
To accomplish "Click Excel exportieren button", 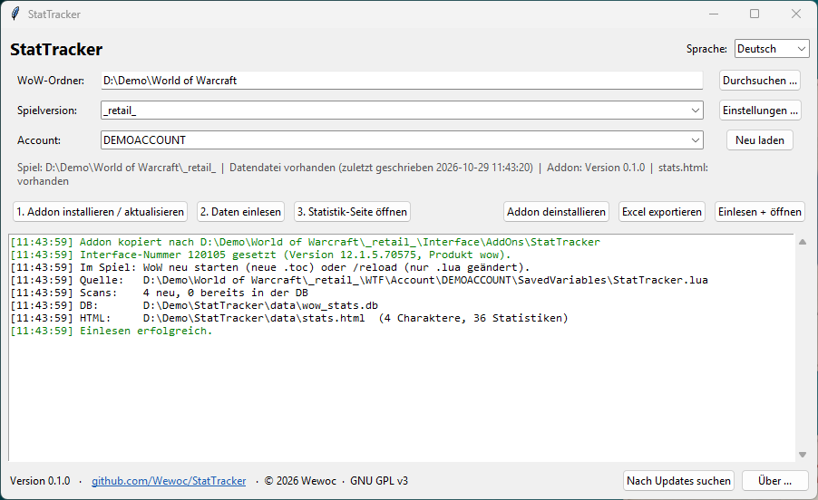I will (661, 212).
